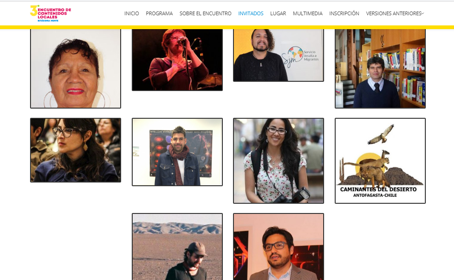Open SOBRE EL ENCUENTRO section
The height and width of the screenshot is (280, 454).
[x=205, y=13]
